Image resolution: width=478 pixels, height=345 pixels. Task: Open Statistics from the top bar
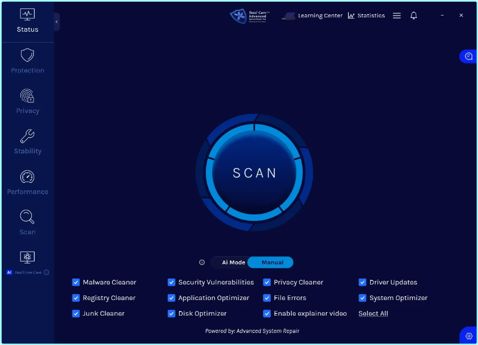[366, 16]
